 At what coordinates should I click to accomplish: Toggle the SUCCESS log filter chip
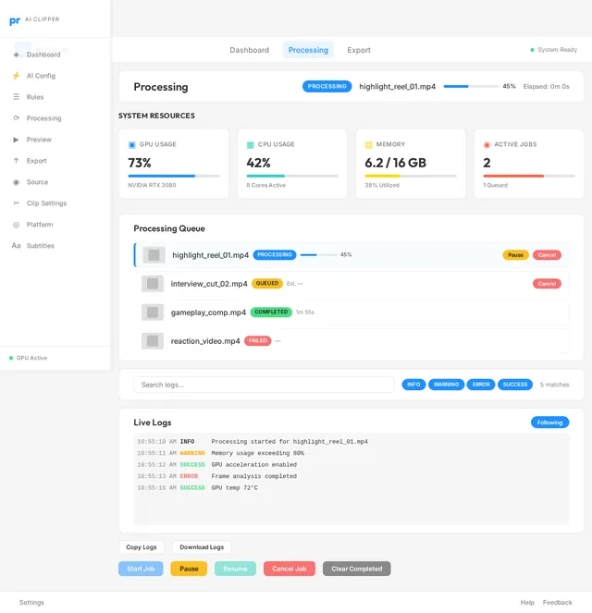515,385
